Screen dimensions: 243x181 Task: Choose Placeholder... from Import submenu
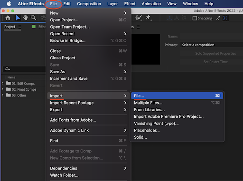(177, 130)
